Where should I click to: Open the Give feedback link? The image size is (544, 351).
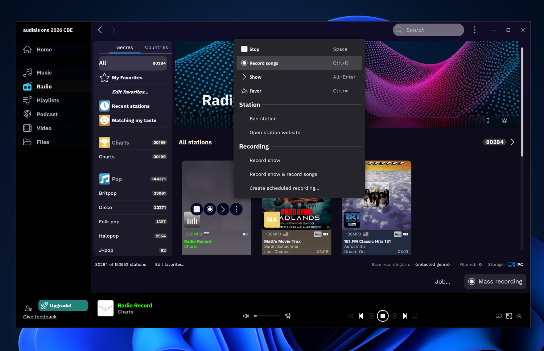pos(40,317)
